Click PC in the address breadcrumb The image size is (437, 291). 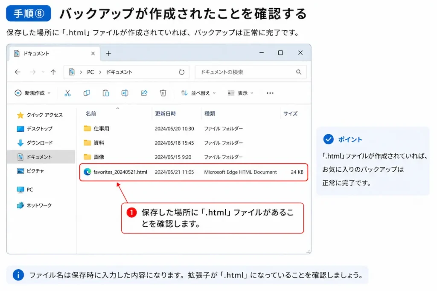90,72
